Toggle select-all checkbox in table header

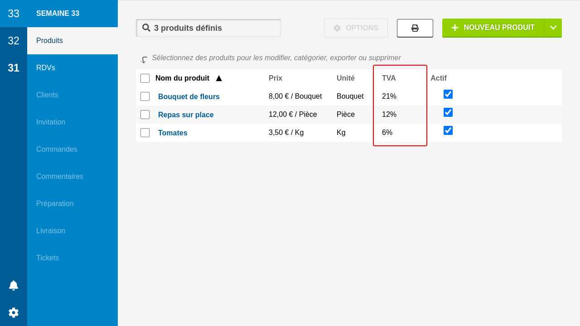point(145,78)
